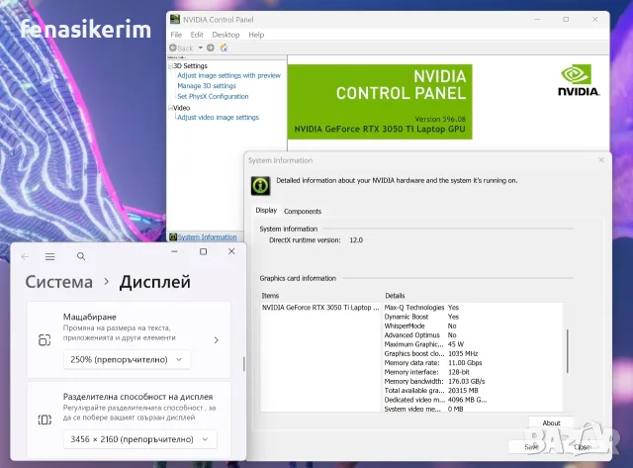Click the green info icon in System Information
Image resolution: width=633 pixels, height=468 pixels.
pyautogui.click(x=260, y=186)
